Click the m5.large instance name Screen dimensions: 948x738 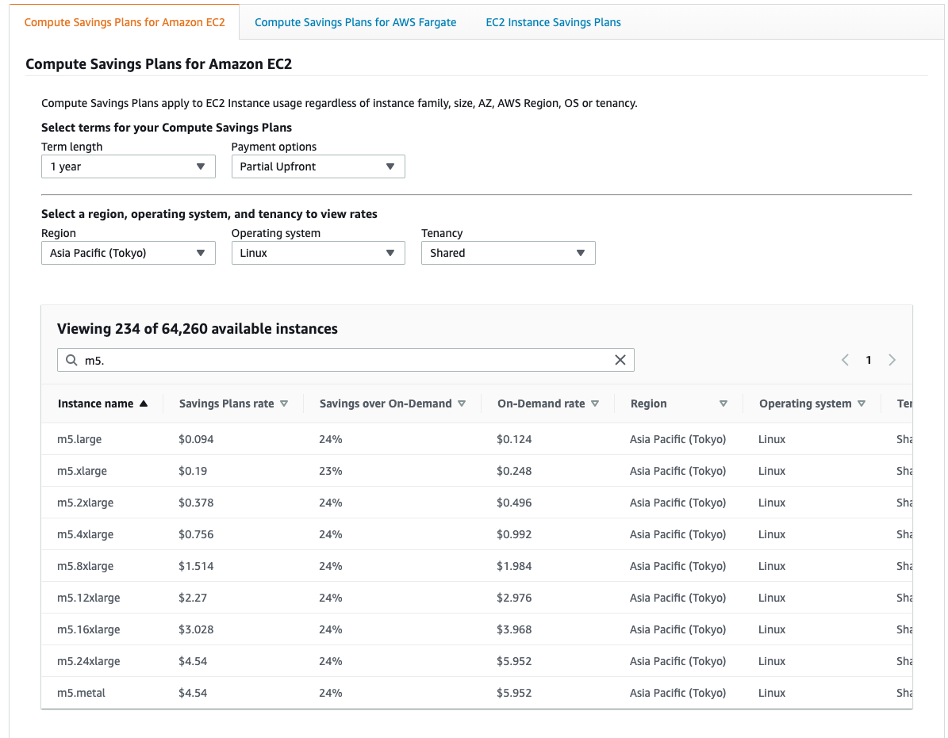pyautogui.click(x=79, y=439)
